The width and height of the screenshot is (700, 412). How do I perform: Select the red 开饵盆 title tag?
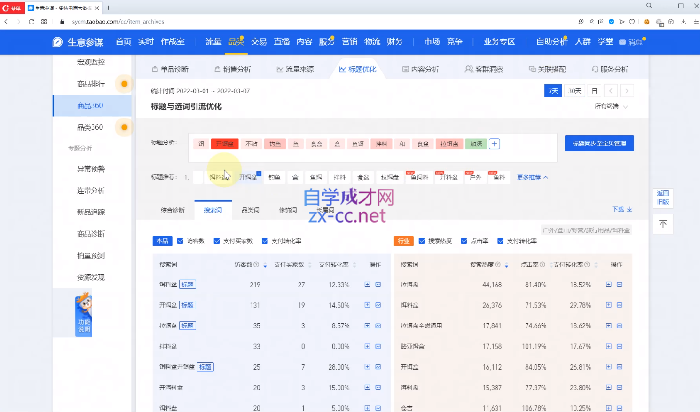pos(225,144)
